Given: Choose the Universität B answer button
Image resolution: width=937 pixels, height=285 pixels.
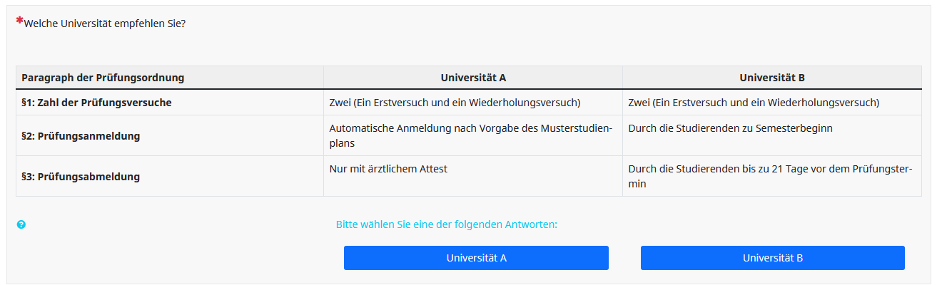Looking at the screenshot, I should click(x=772, y=258).
